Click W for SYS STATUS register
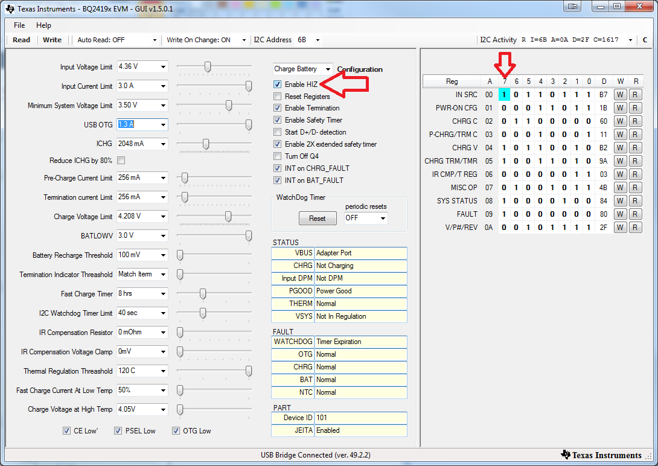The image size is (658, 466). tap(620, 201)
